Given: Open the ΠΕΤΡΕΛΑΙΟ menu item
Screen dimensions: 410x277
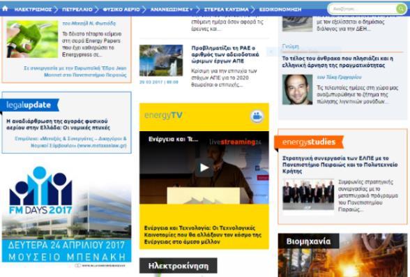Looking at the screenshot, I should click(x=77, y=9).
